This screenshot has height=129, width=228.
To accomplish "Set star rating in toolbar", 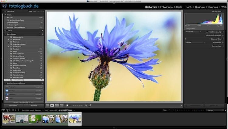I will point(78,105).
